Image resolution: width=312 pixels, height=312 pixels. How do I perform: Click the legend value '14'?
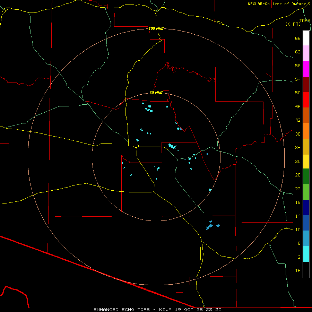point(298,216)
